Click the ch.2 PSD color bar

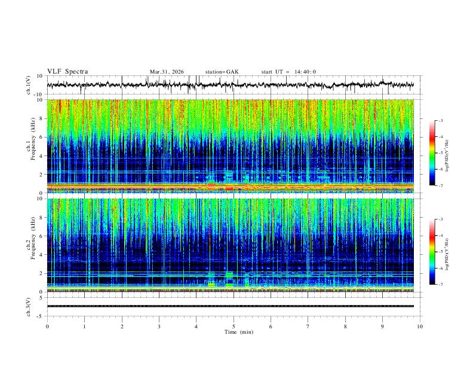[x=432, y=252]
